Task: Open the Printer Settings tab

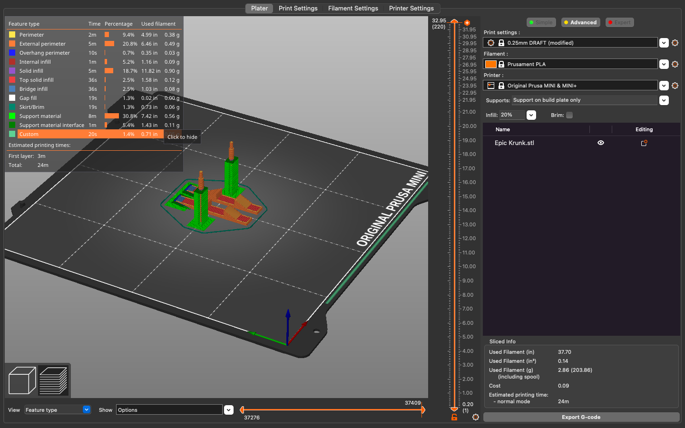Action: tap(411, 9)
